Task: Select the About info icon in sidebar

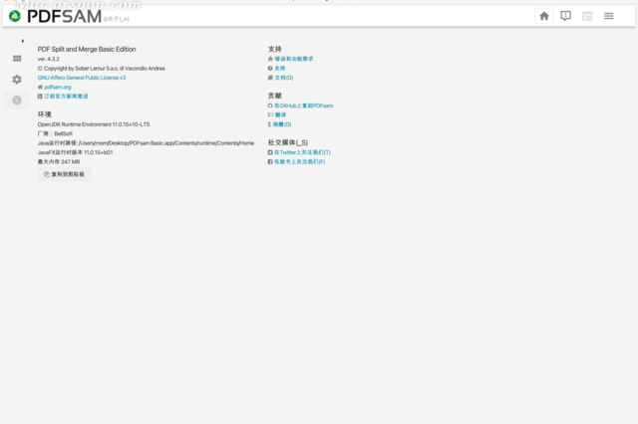Action: click(x=17, y=101)
